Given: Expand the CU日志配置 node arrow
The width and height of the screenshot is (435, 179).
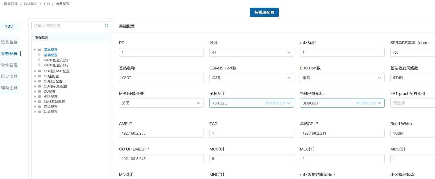Looking at the screenshot, I should [35, 81].
